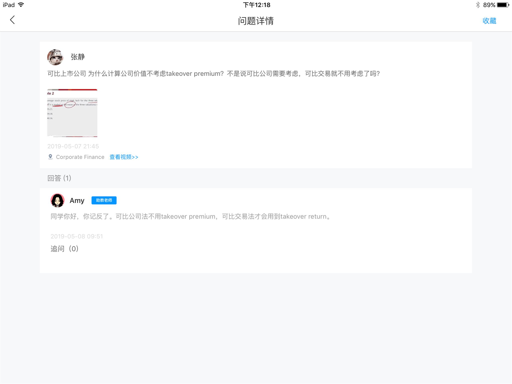The height and width of the screenshot is (384, 512).
Task: Tap the Bluetooth status icon
Action: click(x=478, y=5)
